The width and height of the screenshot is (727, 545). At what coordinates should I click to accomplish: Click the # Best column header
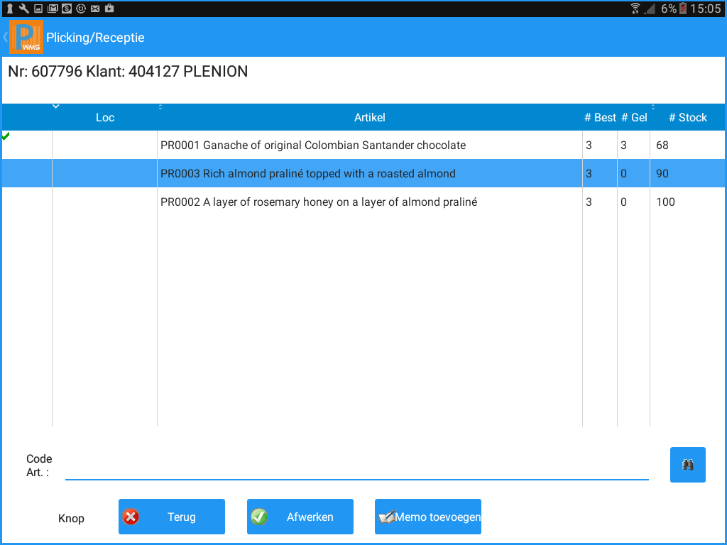(x=600, y=118)
